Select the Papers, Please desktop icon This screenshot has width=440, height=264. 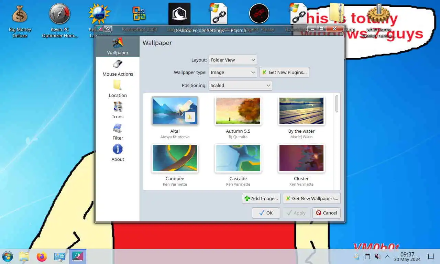259,14
